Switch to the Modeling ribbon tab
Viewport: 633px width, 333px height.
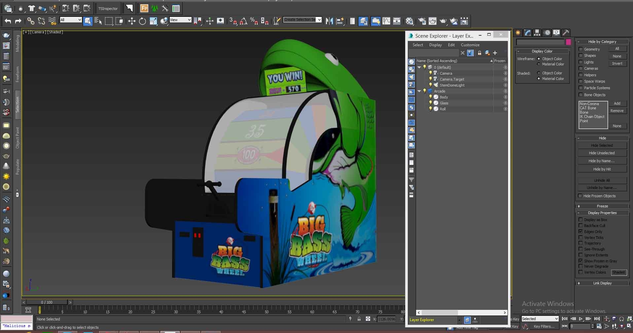pyautogui.click(x=18, y=42)
